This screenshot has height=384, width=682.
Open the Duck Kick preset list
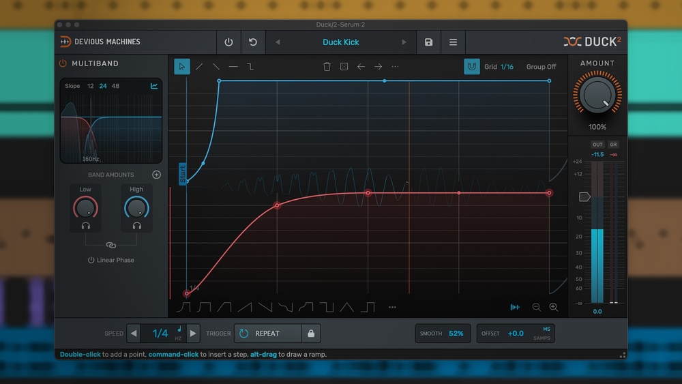(x=340, y=42)
